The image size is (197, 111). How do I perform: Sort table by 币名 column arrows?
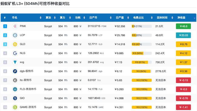[x=40, y=18]
